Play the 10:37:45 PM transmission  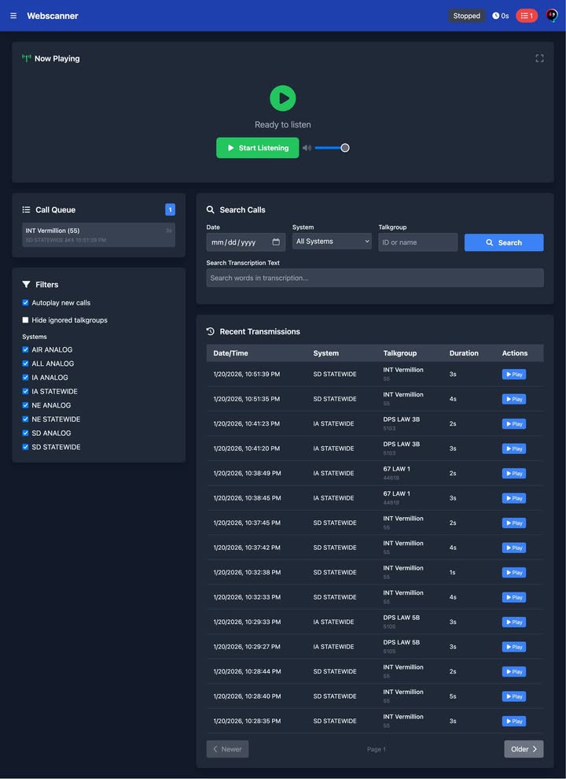point(514,523)
